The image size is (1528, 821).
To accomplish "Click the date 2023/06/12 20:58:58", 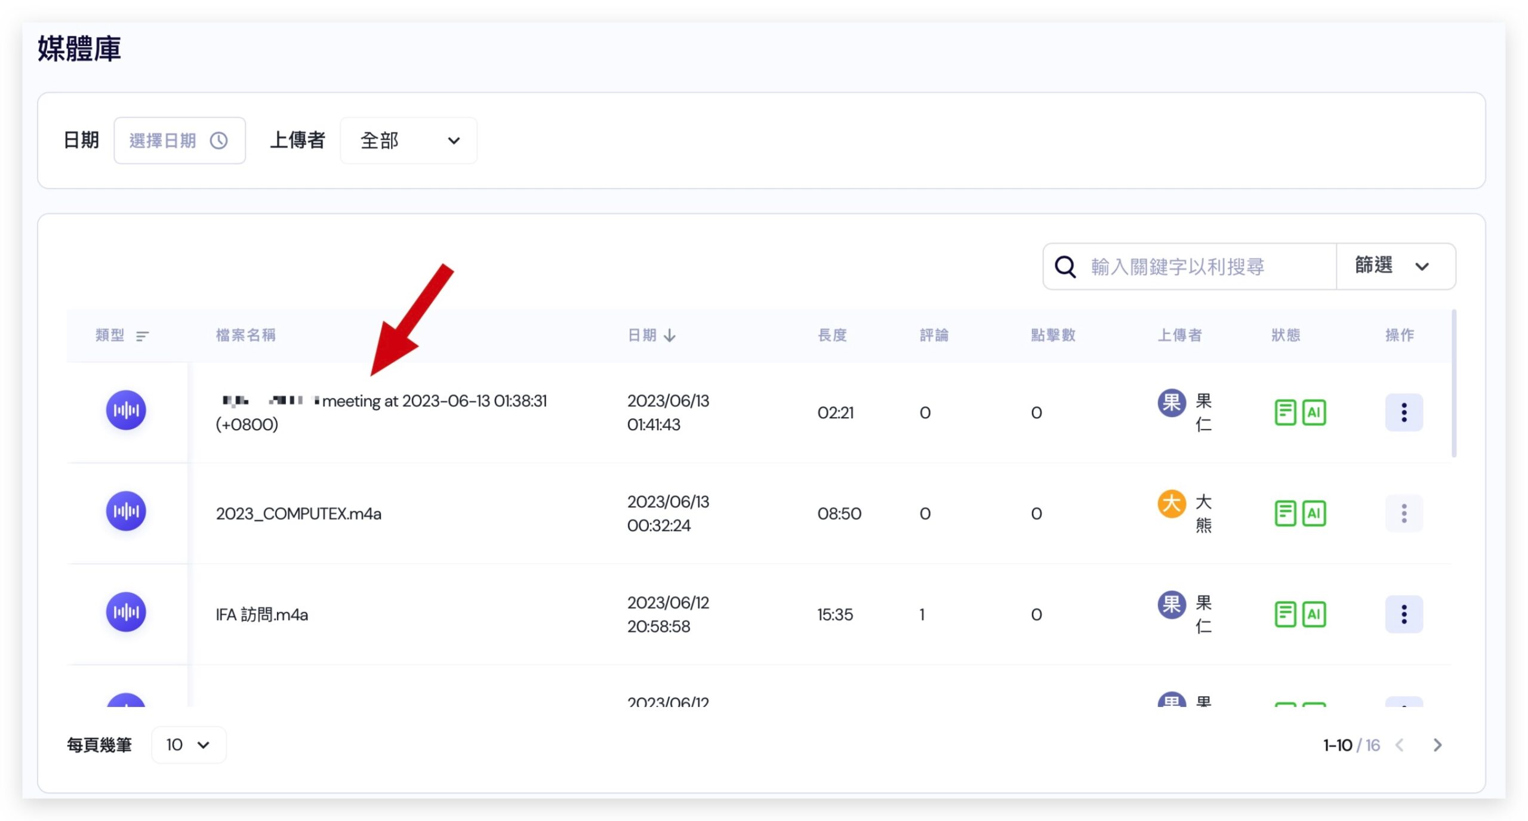I will click(668, 615).
